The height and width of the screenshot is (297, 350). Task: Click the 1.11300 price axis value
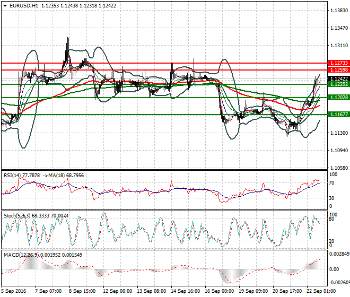click(339, 133)
